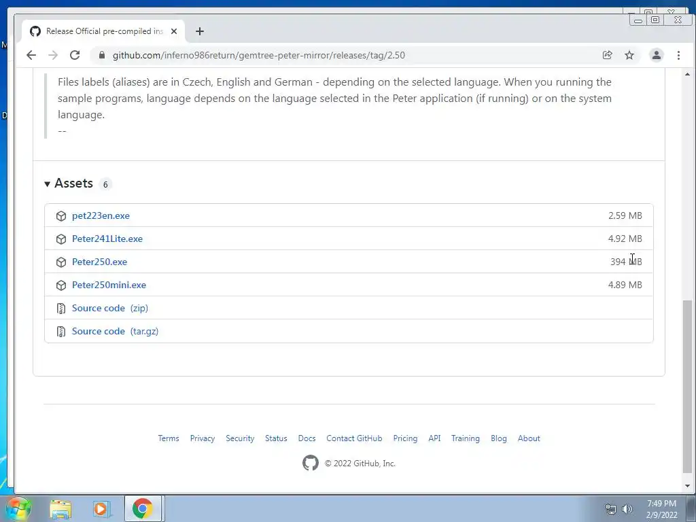Click the 4.92 MB size text
Image resolution: width=696 pixels, height=522 pixels.
click(x=625, y=239)
